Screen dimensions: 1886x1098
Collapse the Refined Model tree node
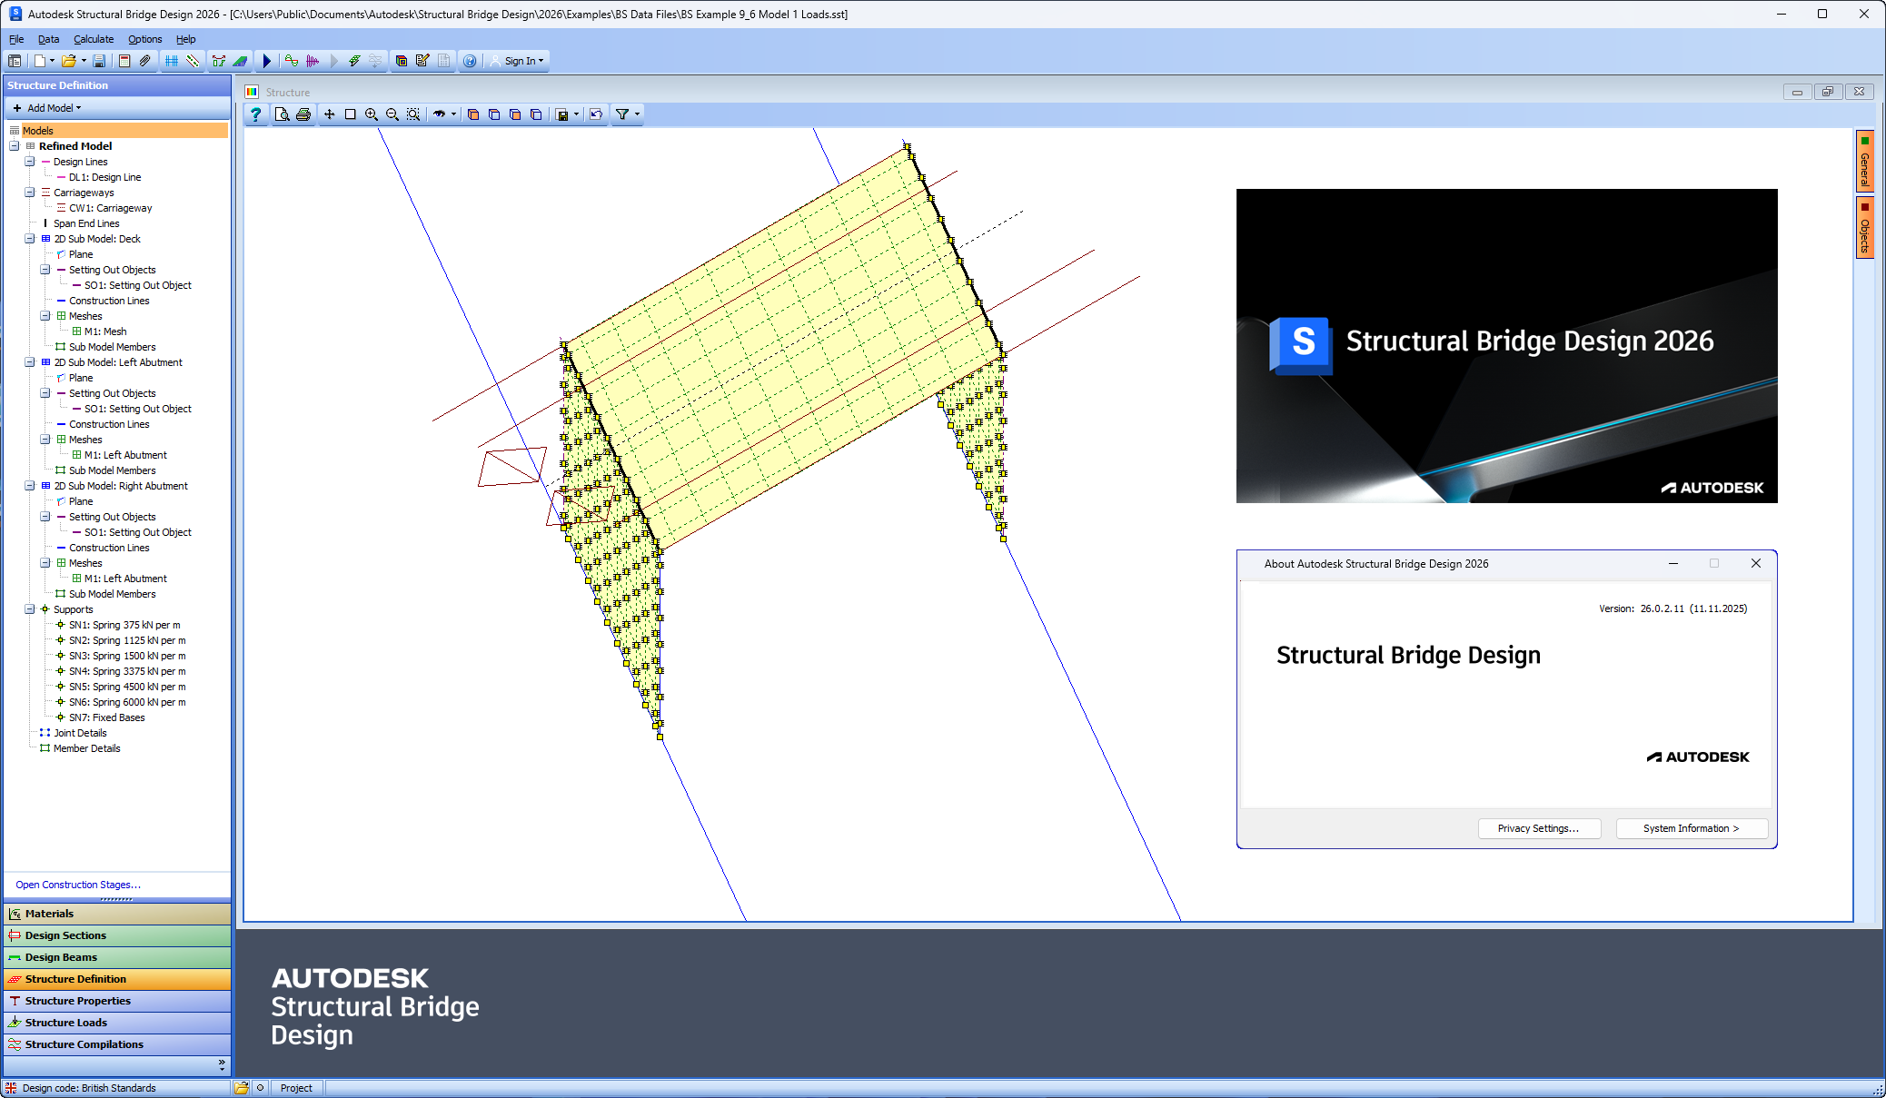tap(15, 145)
